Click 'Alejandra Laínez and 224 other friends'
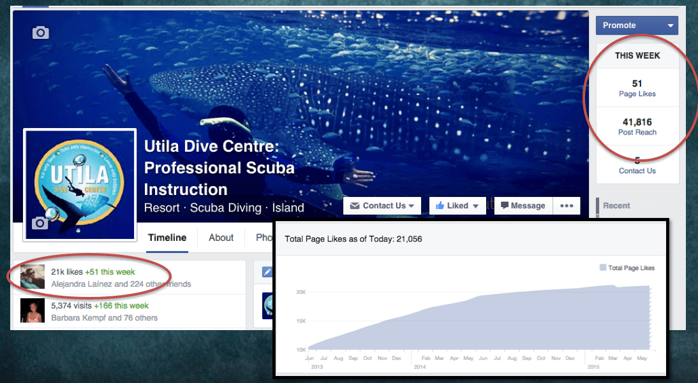The image size is (698, 383). click(121, 284)
